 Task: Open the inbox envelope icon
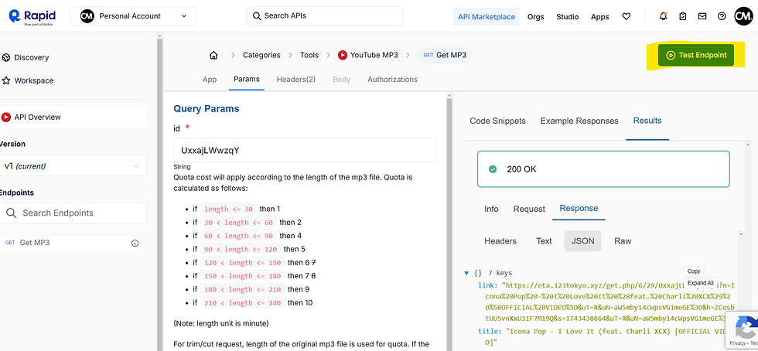coord(702,16)
